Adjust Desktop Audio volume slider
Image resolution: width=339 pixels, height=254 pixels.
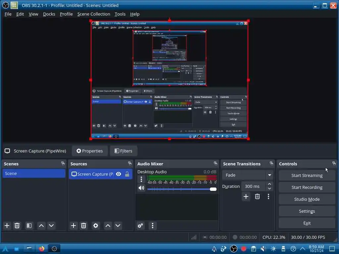(x=182, y=189)
